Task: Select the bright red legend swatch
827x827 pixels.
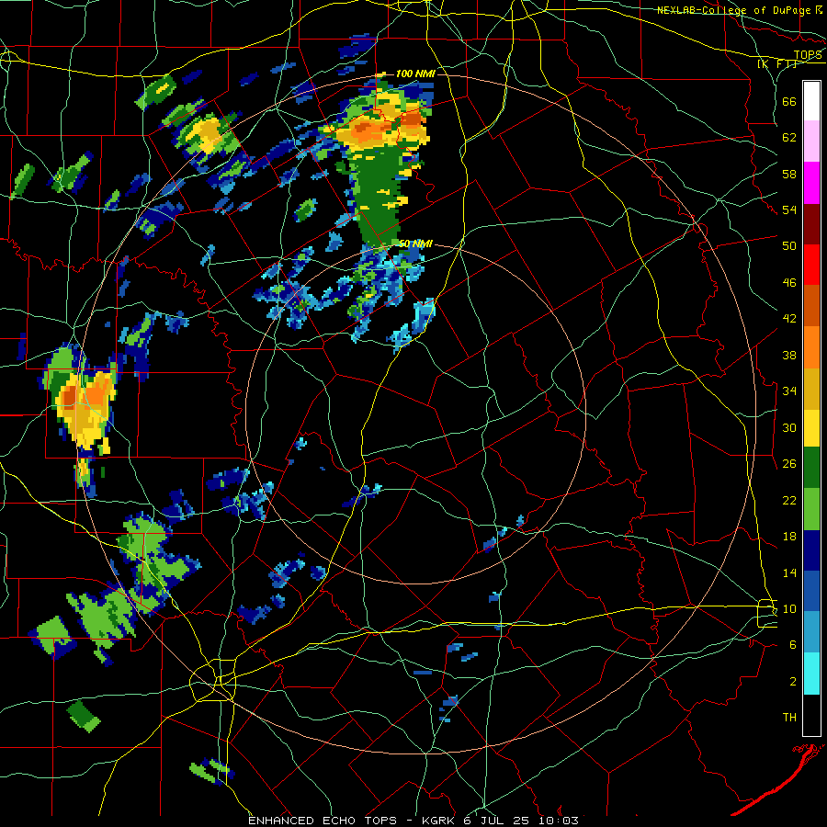Action: (x=811, y=265)
